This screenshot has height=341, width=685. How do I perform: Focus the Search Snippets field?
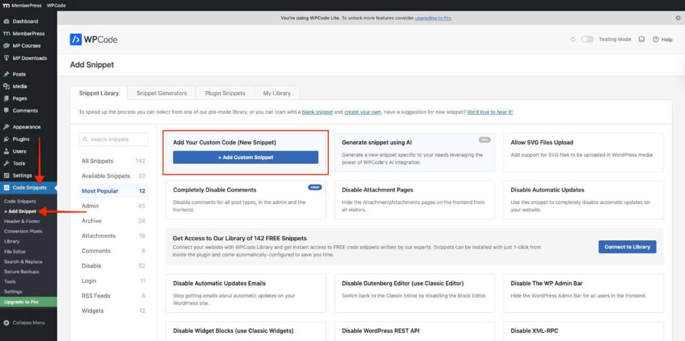pos(114,139)
